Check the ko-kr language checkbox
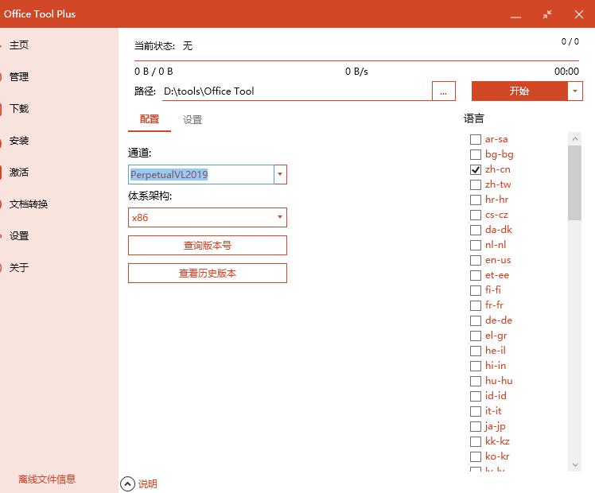595x493 pixels. 476,456
